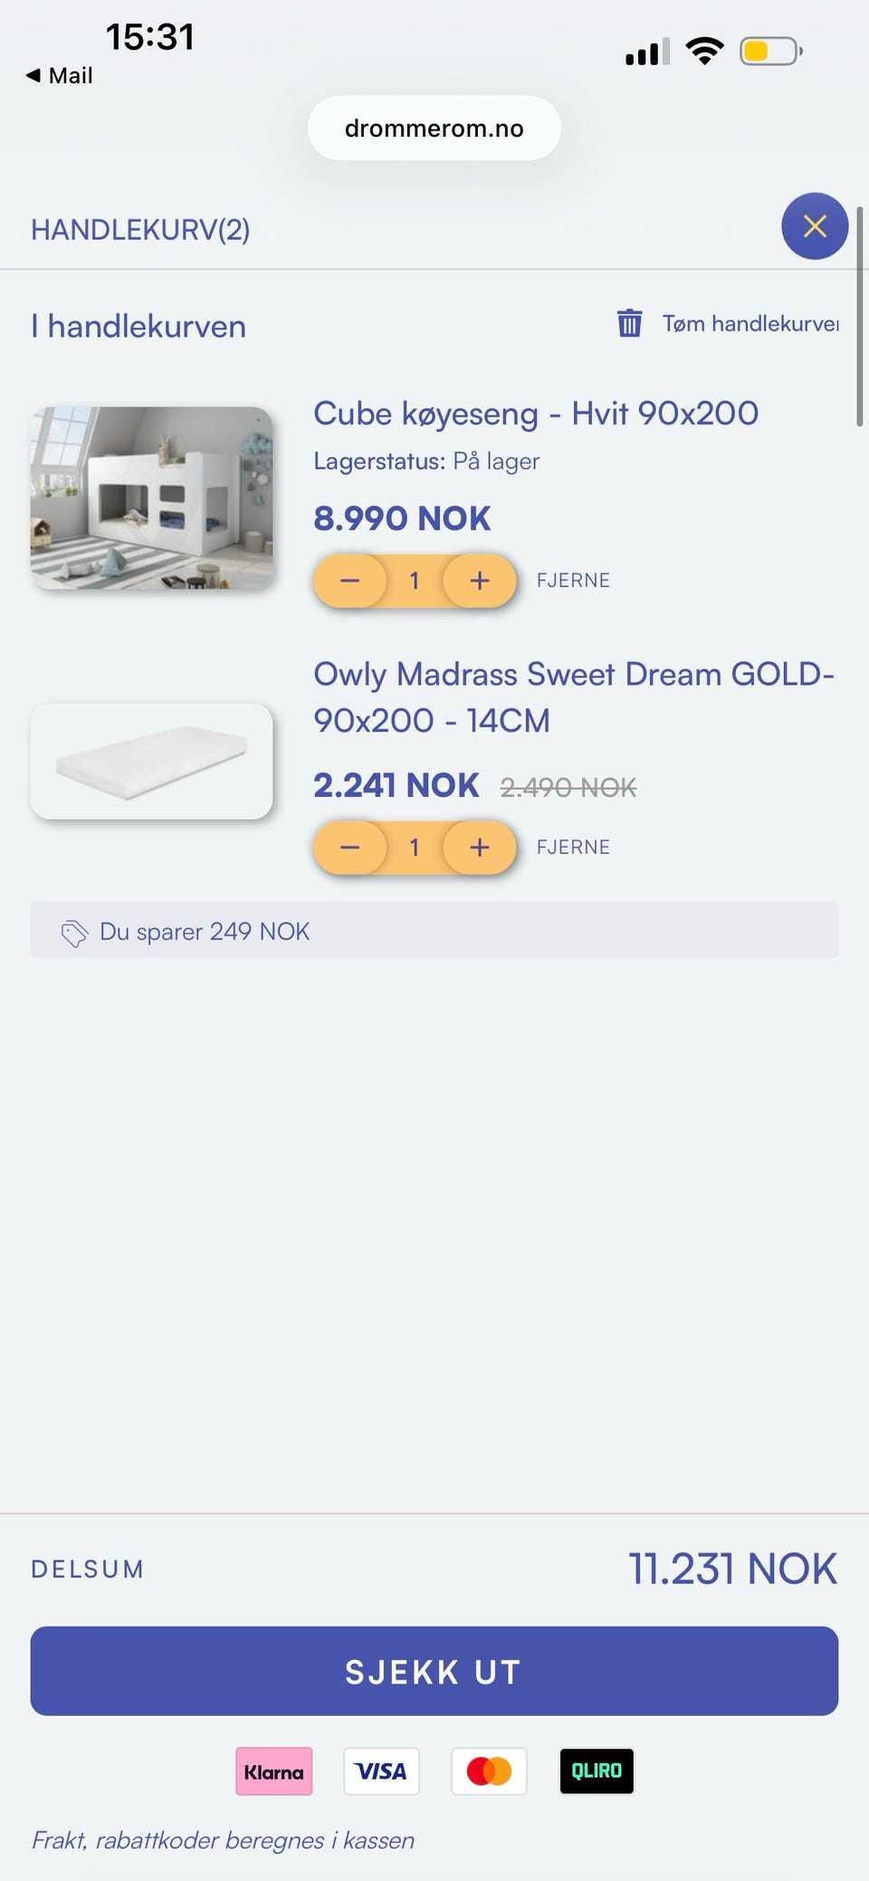
Task: Tap the SJEKK UT checkout button
Action: pos(434,1671)
